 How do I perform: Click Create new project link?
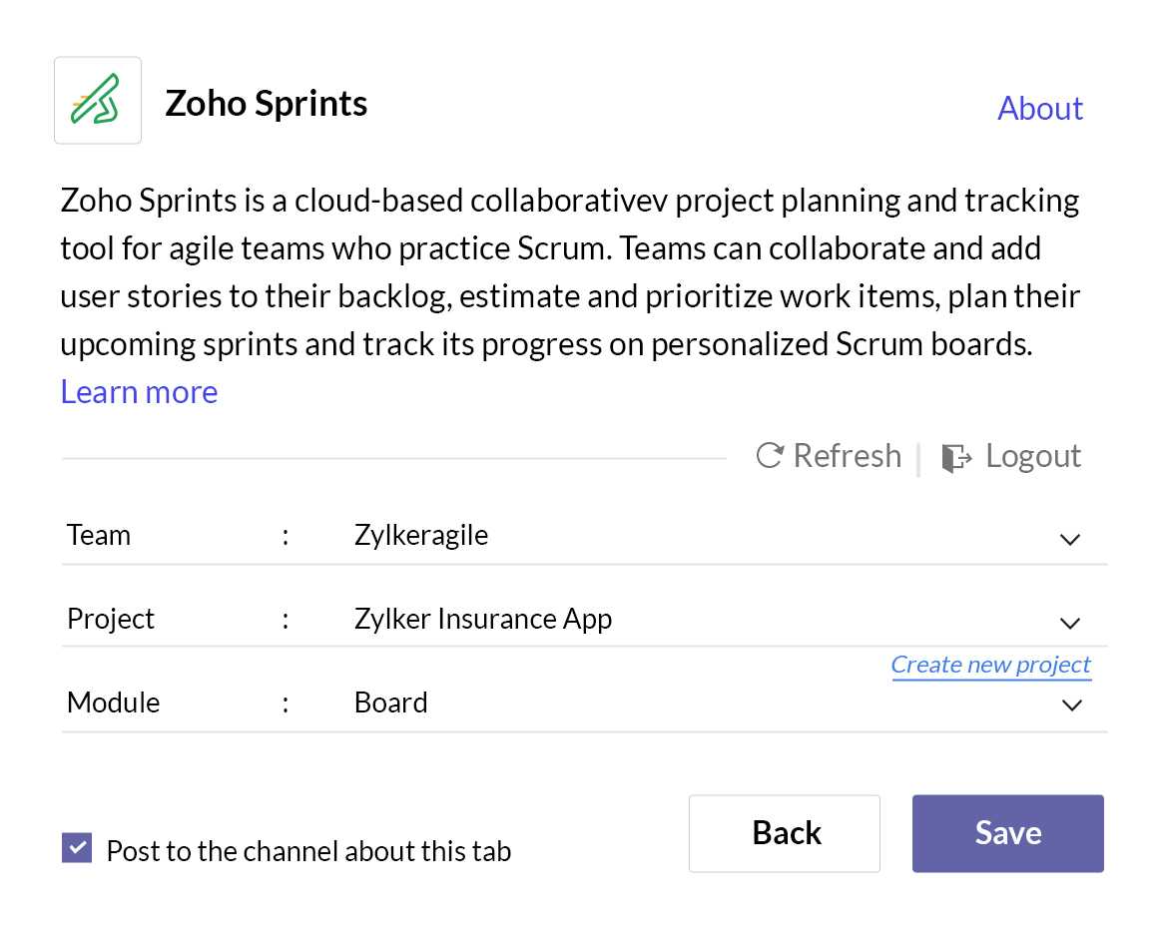click(x=990, y=665)
